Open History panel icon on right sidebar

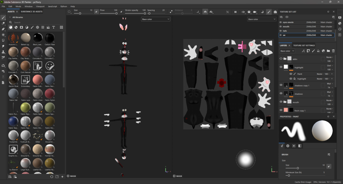click(340, 29)
